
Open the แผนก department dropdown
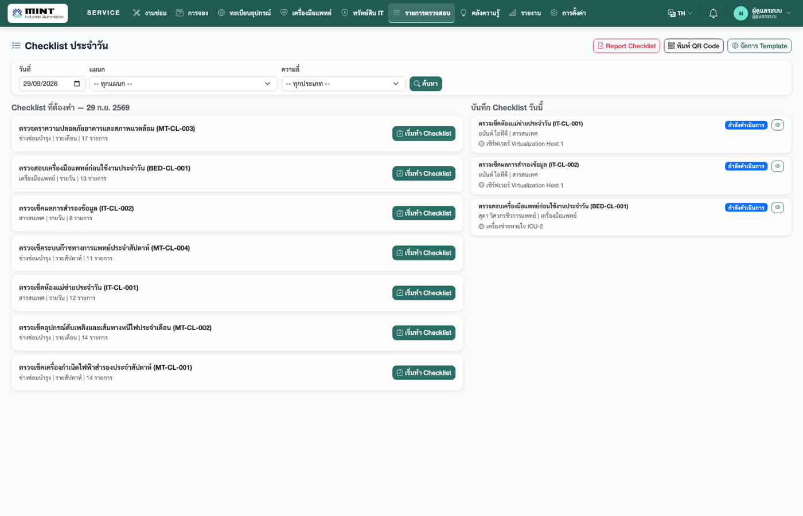[184, 84]
